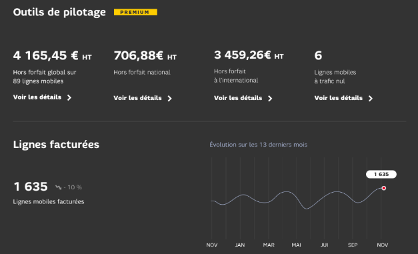418x254 pixels.
Task: Click chevron next to Hors forfait global details
Action: [69, 97]
